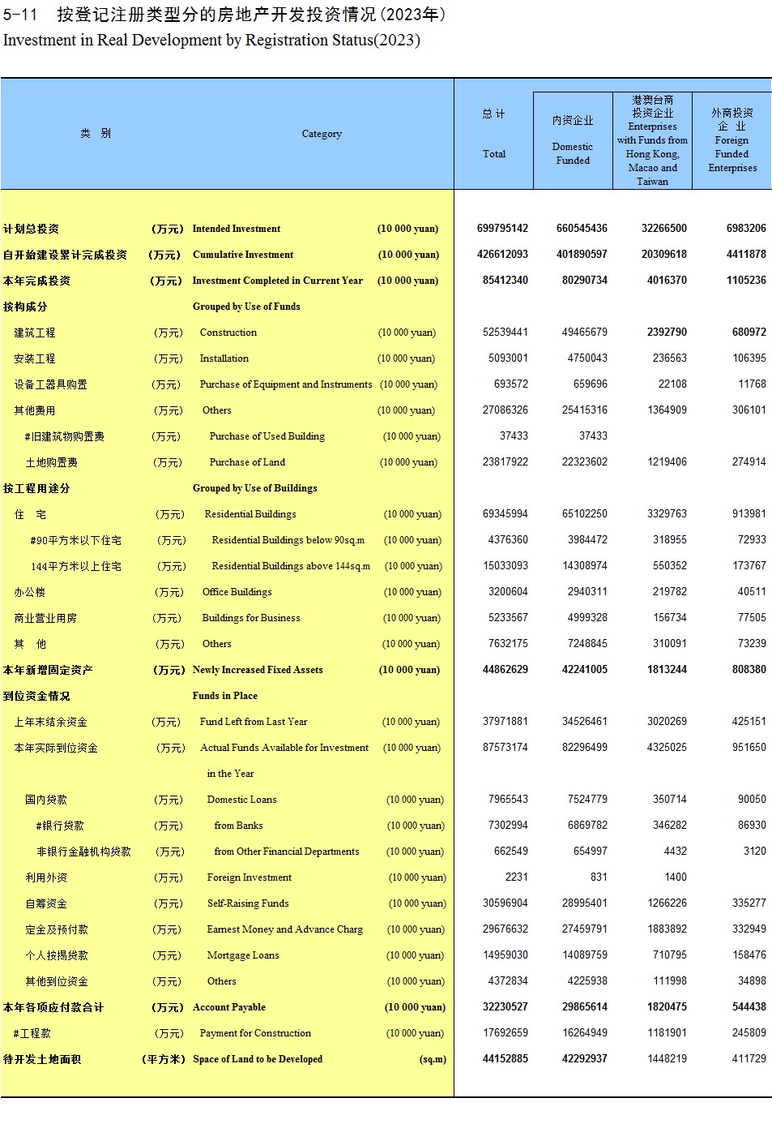Image resolution: width=772 pixels, height=1124 pixels.
Task: Click the value 17692659
Action: pyautogui.click(x=505, y=1033)
